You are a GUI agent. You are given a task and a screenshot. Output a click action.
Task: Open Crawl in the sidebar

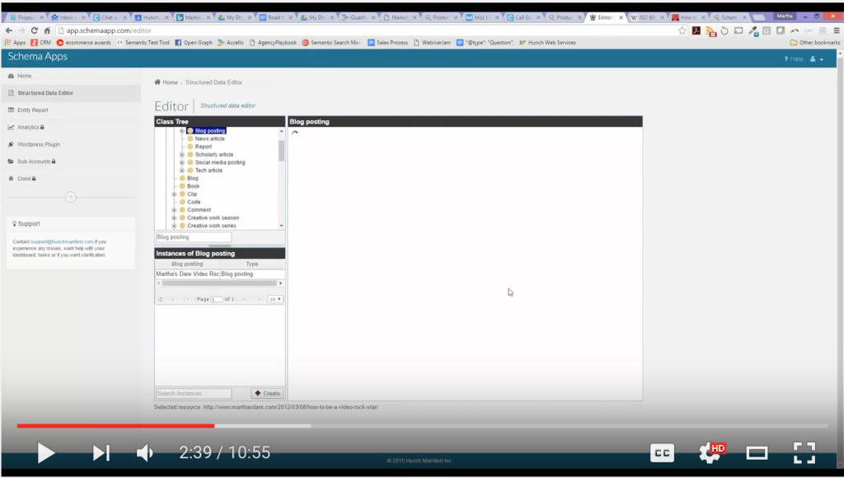(24, 179)
